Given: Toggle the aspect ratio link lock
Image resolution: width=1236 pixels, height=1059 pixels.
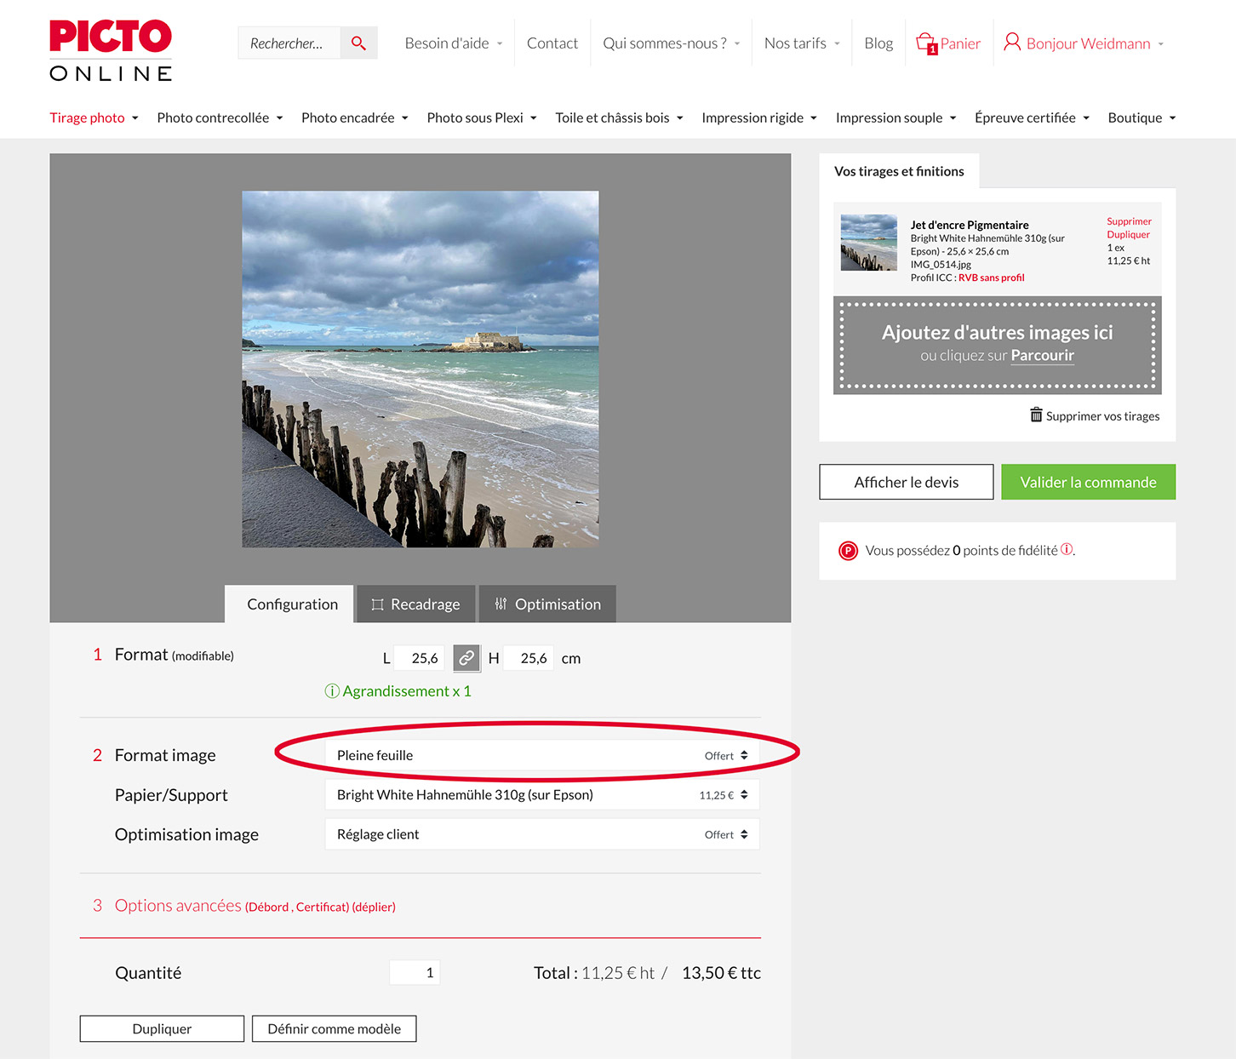Looking at the screenshot, I should coord(466,658).
